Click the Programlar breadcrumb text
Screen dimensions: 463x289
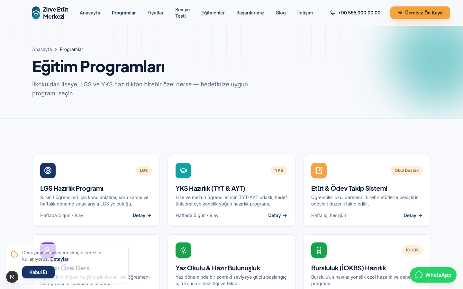71,49
